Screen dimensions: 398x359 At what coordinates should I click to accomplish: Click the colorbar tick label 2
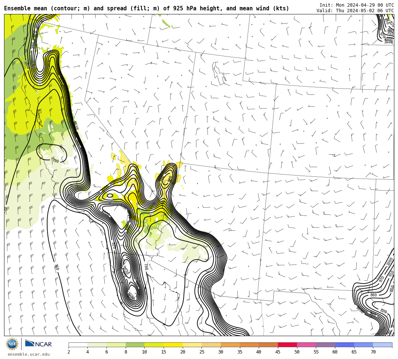69,352
